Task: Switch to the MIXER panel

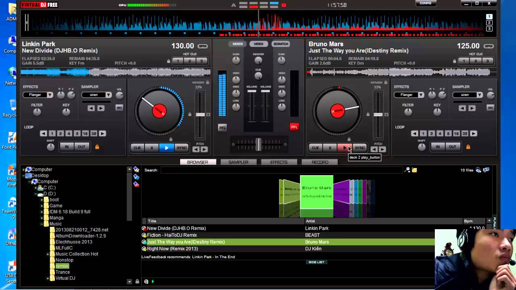Action: click(x=237, y=44)
